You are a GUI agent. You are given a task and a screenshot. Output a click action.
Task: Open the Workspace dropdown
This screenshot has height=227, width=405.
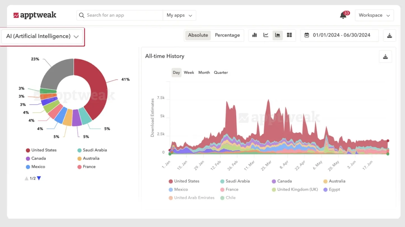(374, 15)
